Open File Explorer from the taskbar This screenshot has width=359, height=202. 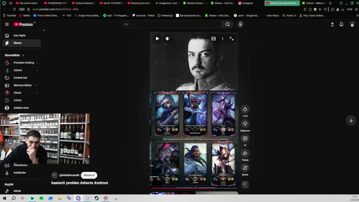click(x=59, y=198)
